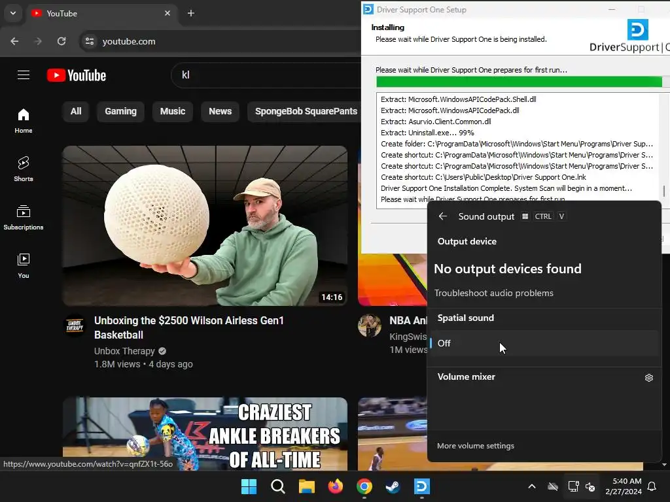670x502 pixels.
Task: Open the You section in sidebar
Action: pos(24,266)
